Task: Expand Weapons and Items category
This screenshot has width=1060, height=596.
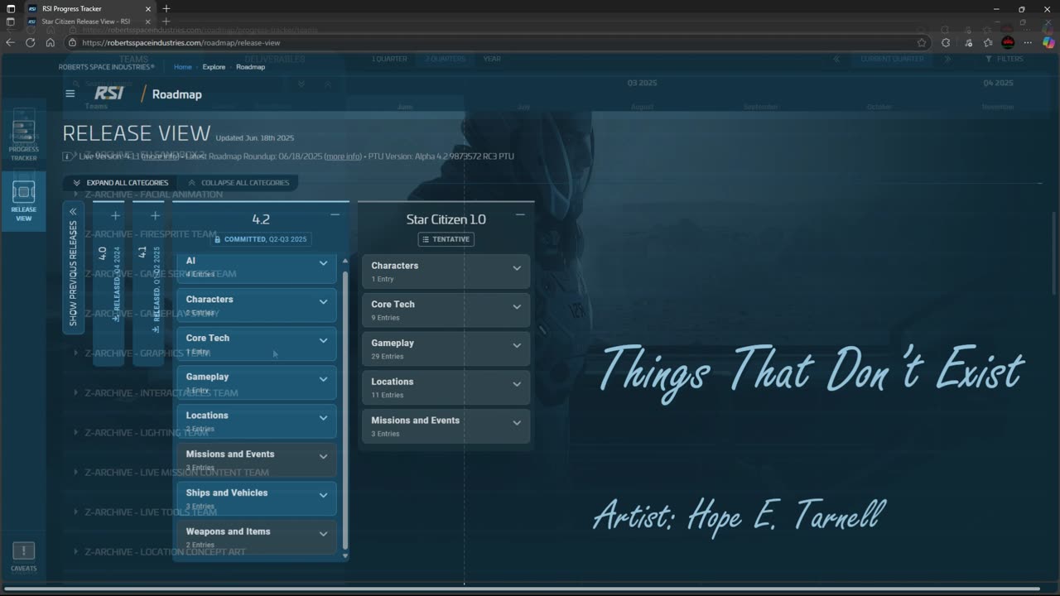Action: [257, 537]
